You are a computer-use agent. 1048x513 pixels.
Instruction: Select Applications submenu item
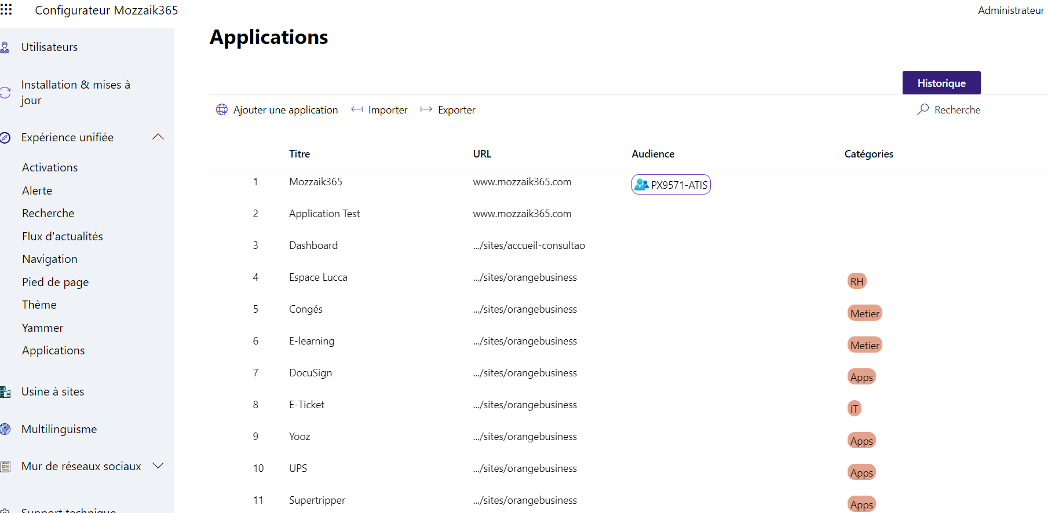[53, 350]
